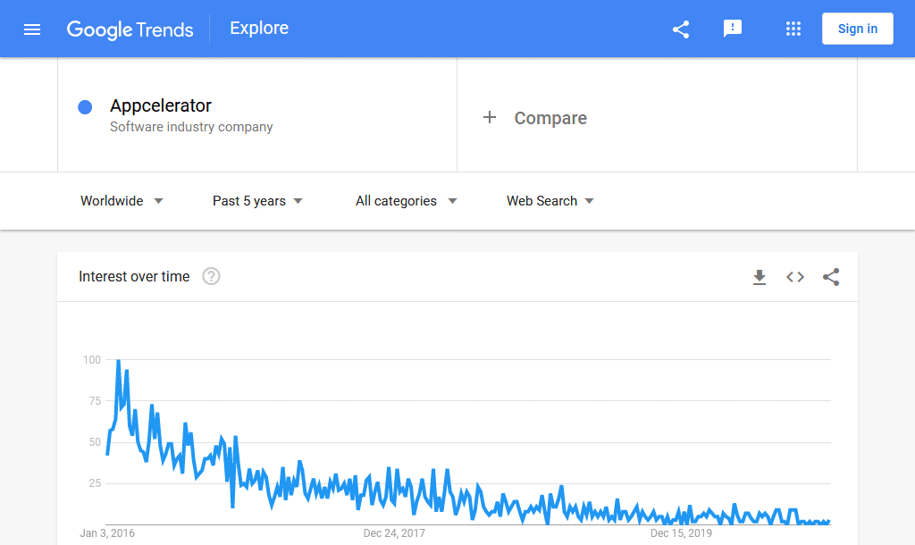Open the send feedback icon
Viewport: 915px width, 545px height.
[734, 29]
